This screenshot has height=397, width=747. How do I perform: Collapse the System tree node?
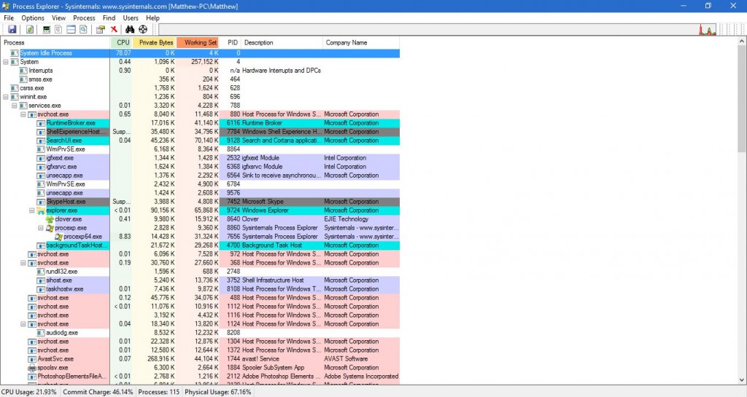(6, 62)
